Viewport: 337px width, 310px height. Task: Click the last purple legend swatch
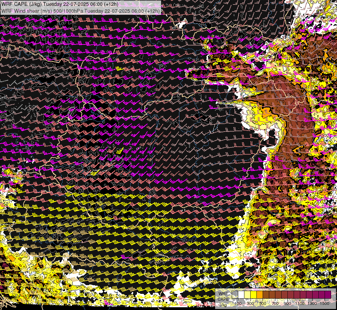328,294
